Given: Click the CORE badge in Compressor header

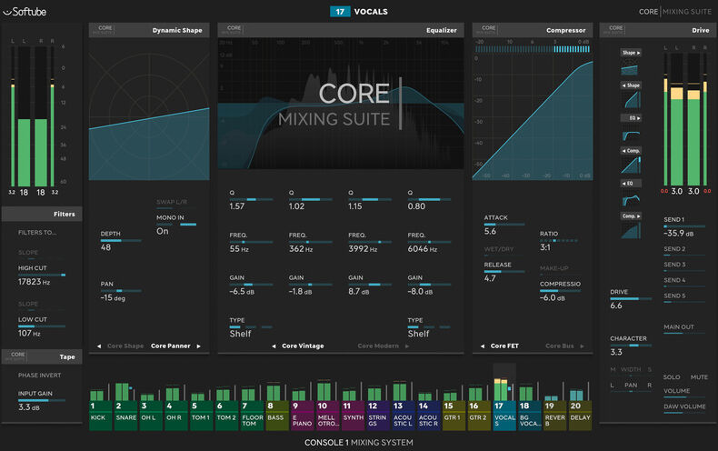Looking at the screenshot, I should 488,30.
